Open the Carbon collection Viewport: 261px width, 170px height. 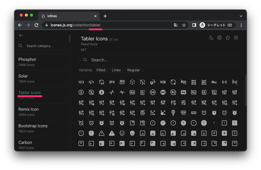pos(42,144)
